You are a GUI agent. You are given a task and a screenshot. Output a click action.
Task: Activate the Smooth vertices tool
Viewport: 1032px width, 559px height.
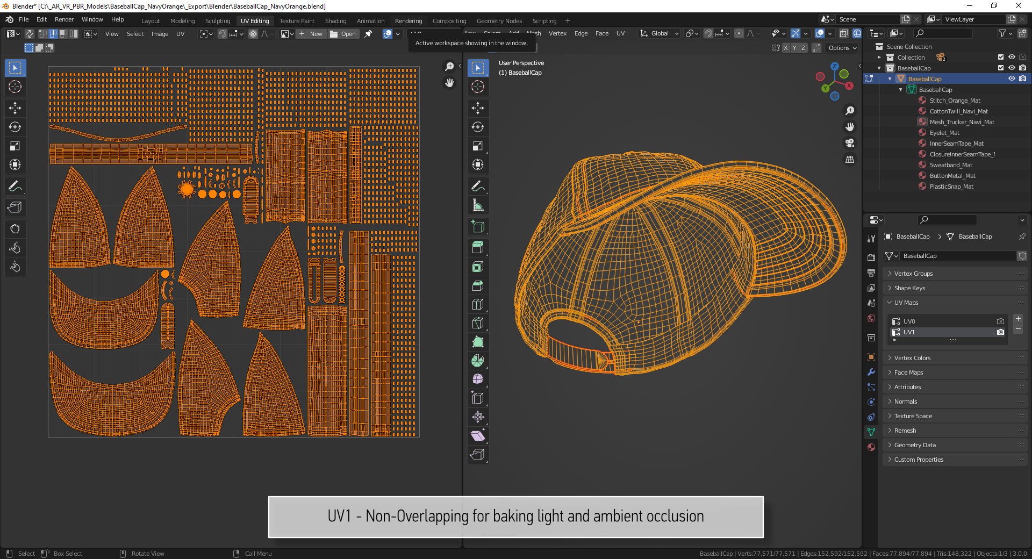[478, 379]
